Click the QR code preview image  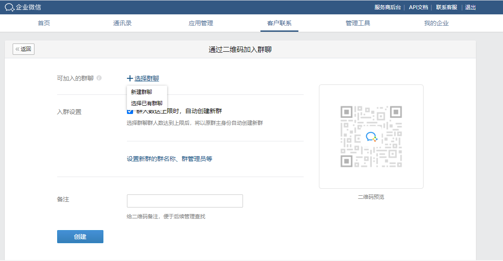pyautogui.click(x=371, y=137)
